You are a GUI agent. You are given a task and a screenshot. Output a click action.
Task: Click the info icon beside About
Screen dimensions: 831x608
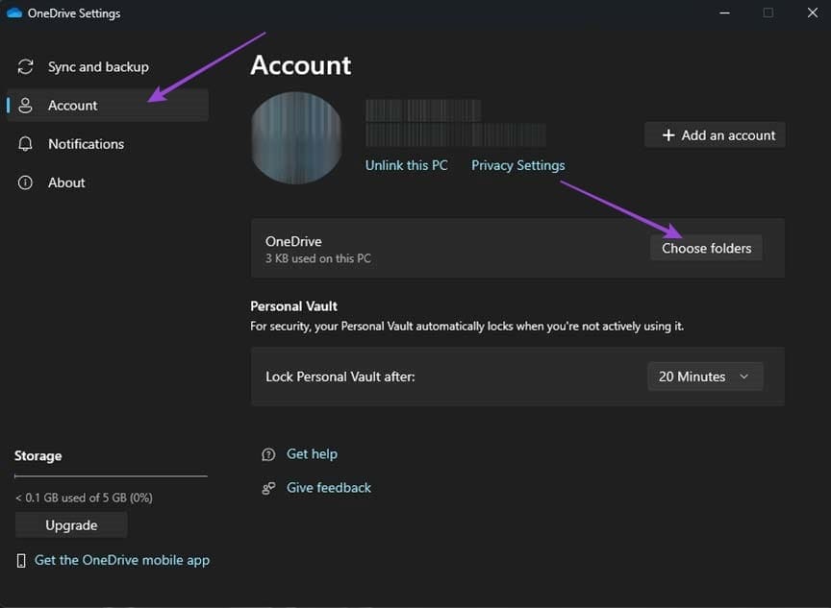coord(25,182)
